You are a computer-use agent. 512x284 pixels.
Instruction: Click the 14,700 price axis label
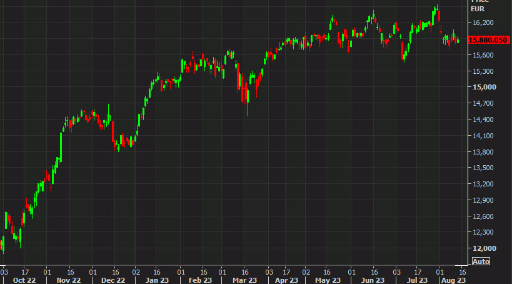tap(483, 103)
